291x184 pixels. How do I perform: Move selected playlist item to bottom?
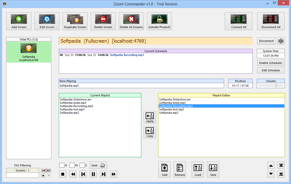(x=281, y=174)
